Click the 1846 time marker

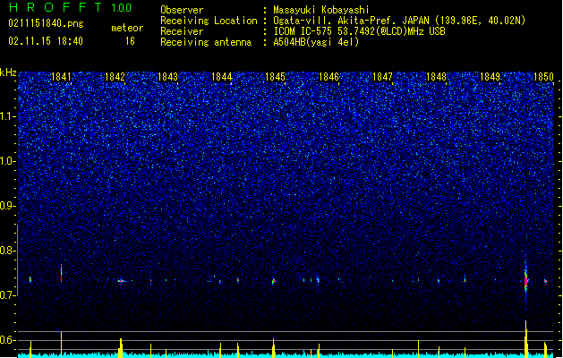tap(328, 77)
